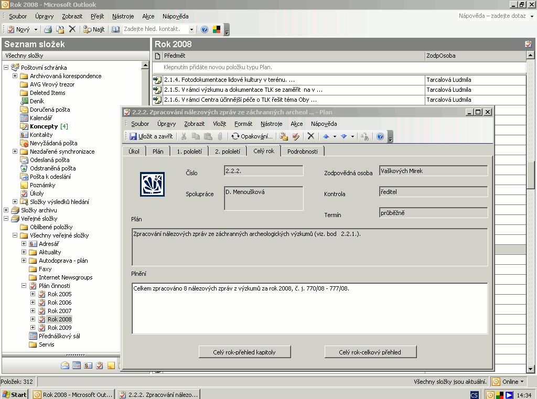
Task: Switch to the 2. pololetí tab
Action: (x=228, y=152)
